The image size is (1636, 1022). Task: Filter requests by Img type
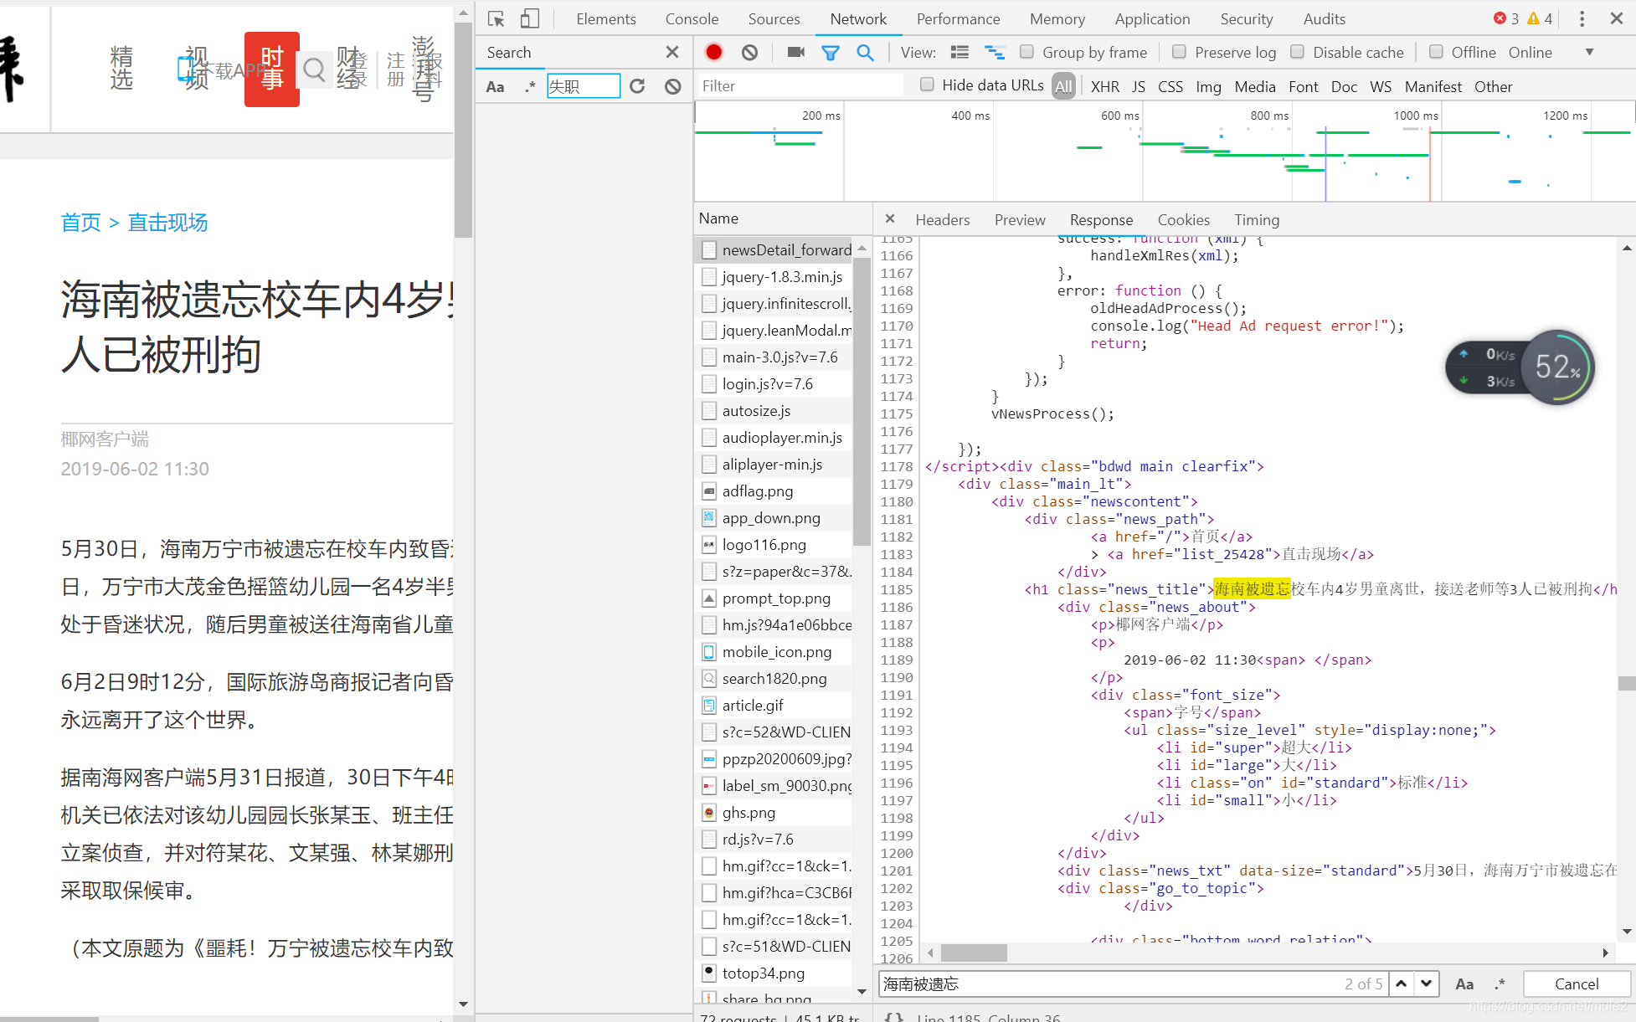[x=1207, y=86]
